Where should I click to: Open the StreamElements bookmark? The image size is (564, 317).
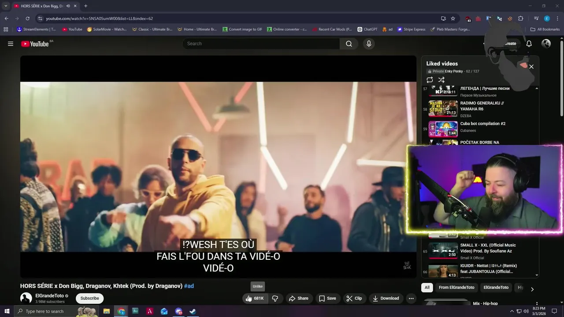pyautogui.click(x=36, y=29)
